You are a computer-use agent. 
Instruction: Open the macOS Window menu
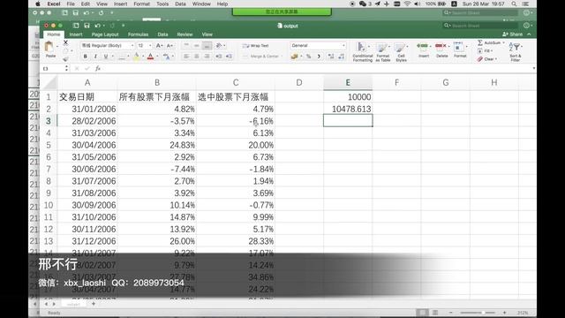point(201,4)
